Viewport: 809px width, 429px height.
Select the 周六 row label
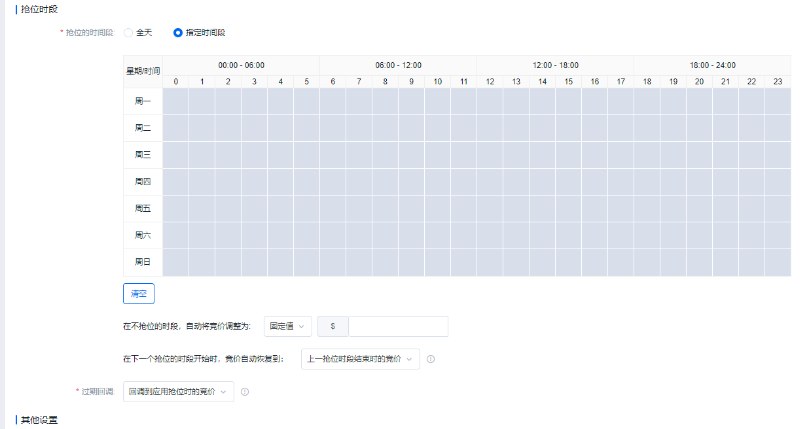pyautogui.click(x=143, y=235)
